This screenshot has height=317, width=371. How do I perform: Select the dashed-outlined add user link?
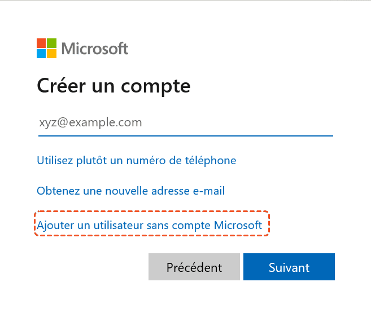150,225
